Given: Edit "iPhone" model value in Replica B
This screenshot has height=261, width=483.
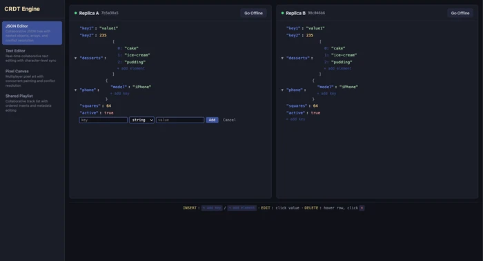Looking at the screenshot, I should [x=348, y=87].
